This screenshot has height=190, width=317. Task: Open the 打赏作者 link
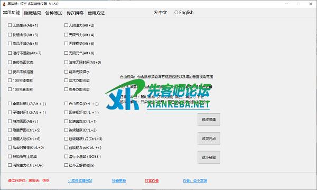(x=152, y=181)
